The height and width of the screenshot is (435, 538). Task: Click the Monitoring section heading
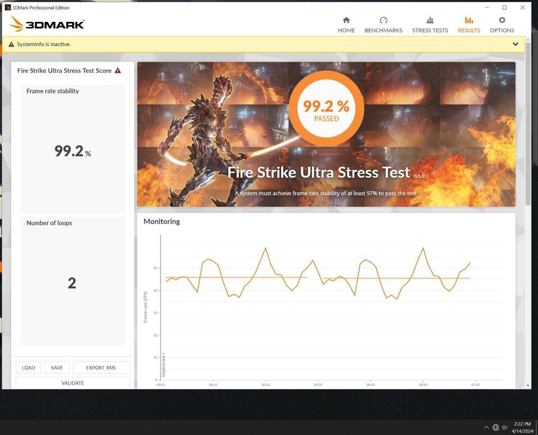pyautogui.click(x=161, y=222)
